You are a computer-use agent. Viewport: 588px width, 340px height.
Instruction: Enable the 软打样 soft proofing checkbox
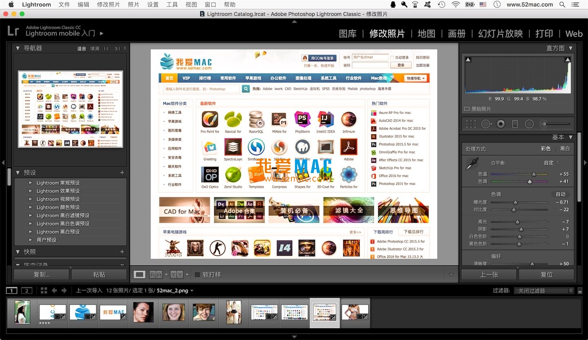coord(197,275)
